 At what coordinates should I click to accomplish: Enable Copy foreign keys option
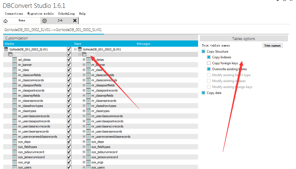click(x=209, y=63)
